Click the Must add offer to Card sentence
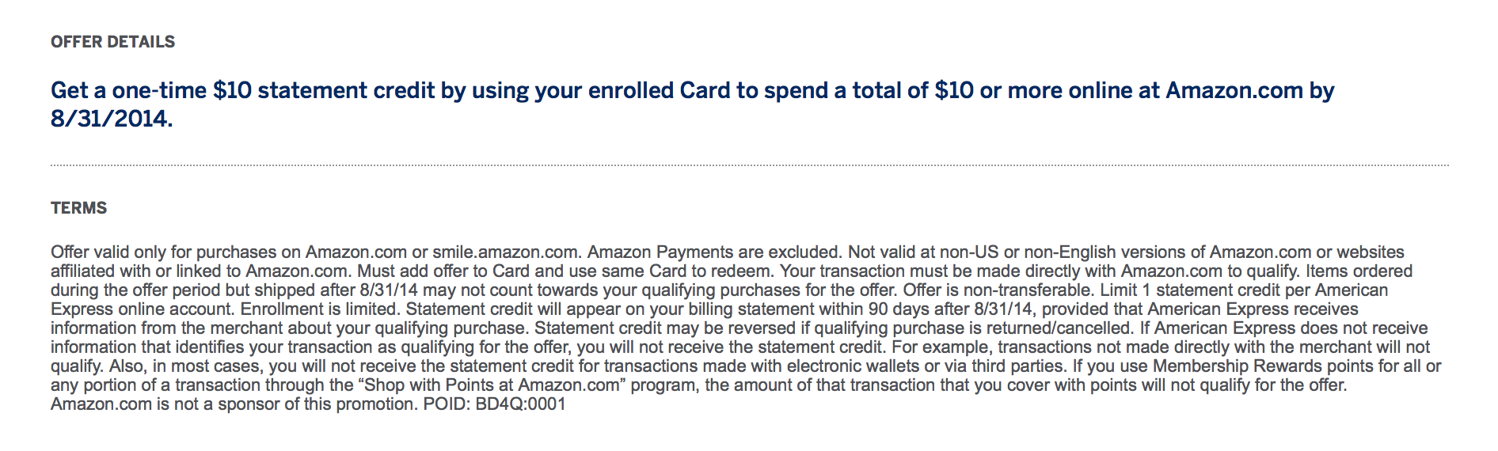 (x=566, y=271)
